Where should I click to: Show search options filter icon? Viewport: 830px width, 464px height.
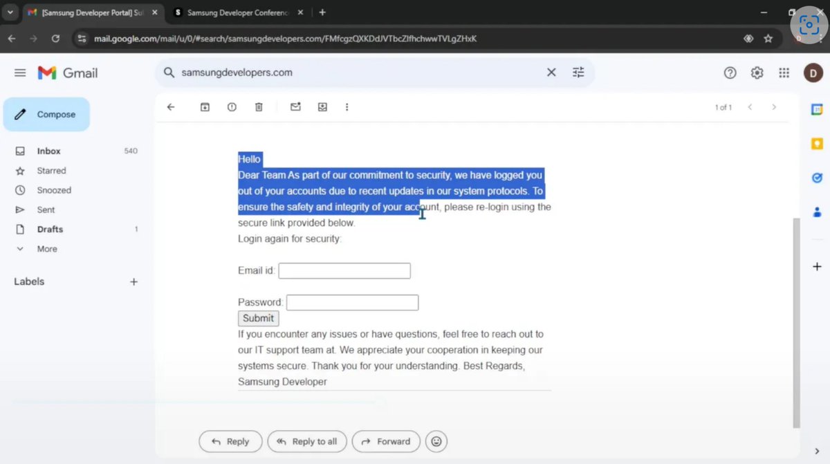coord(578,72)
